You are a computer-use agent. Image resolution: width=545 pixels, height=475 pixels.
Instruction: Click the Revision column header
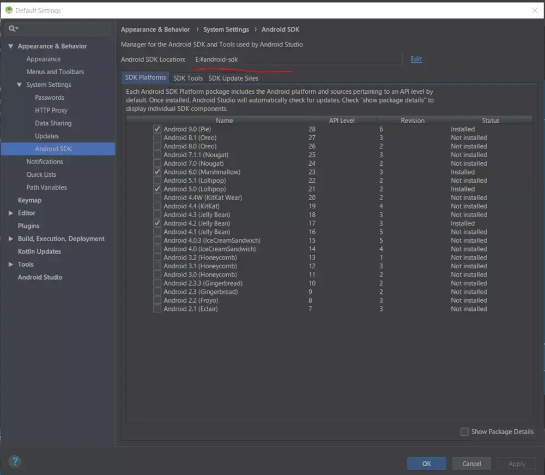413,121
